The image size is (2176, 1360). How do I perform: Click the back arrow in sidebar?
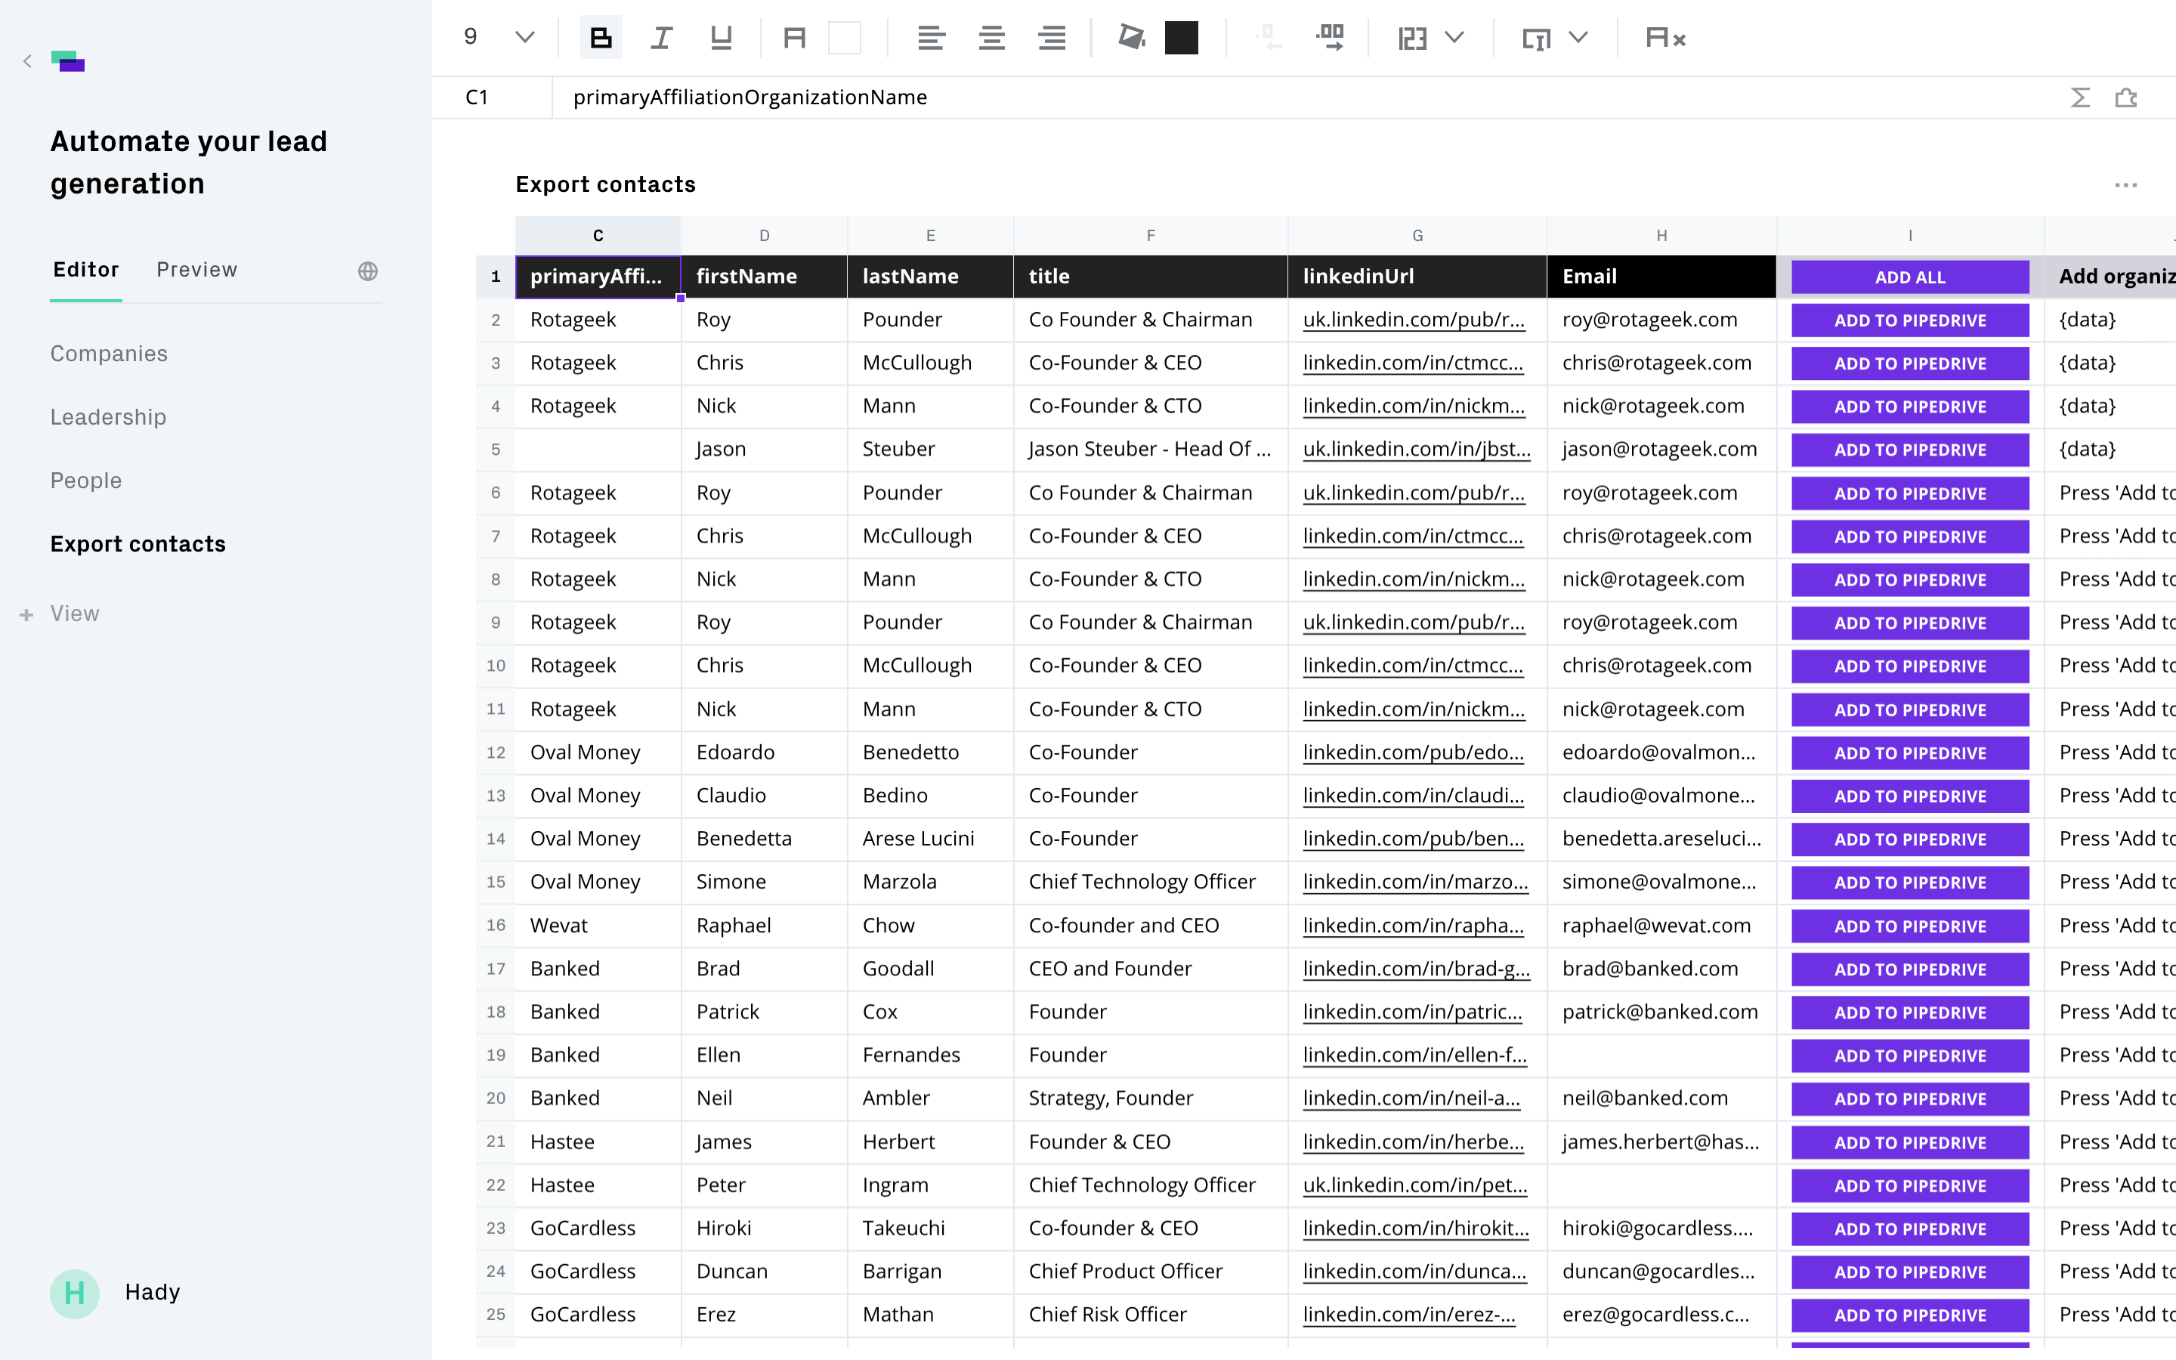click(x=27, y=61)
